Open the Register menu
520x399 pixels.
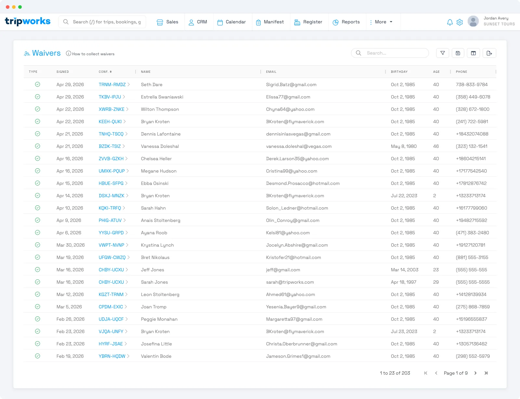tap(308, 22)
